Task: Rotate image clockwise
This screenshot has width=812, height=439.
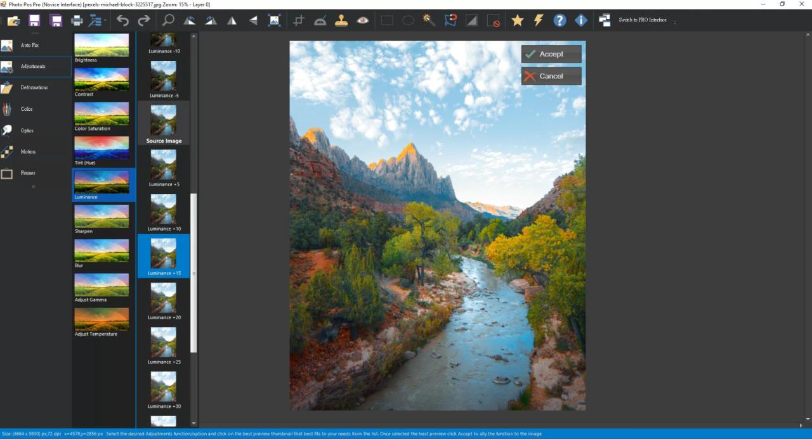Action: click(x=211, y=20)
